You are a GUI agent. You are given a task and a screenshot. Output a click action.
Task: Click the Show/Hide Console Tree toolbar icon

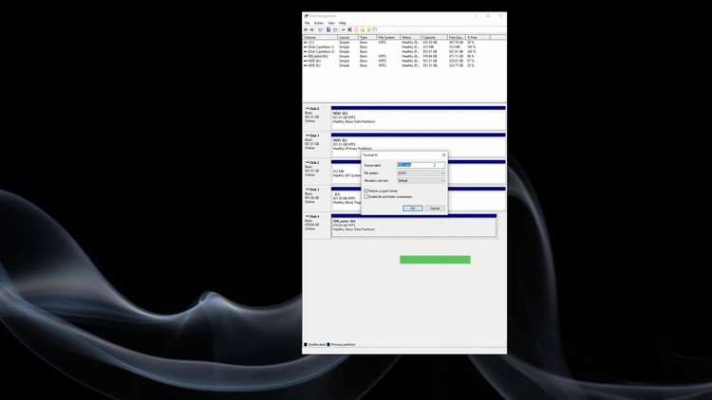(x=320, y=29)
